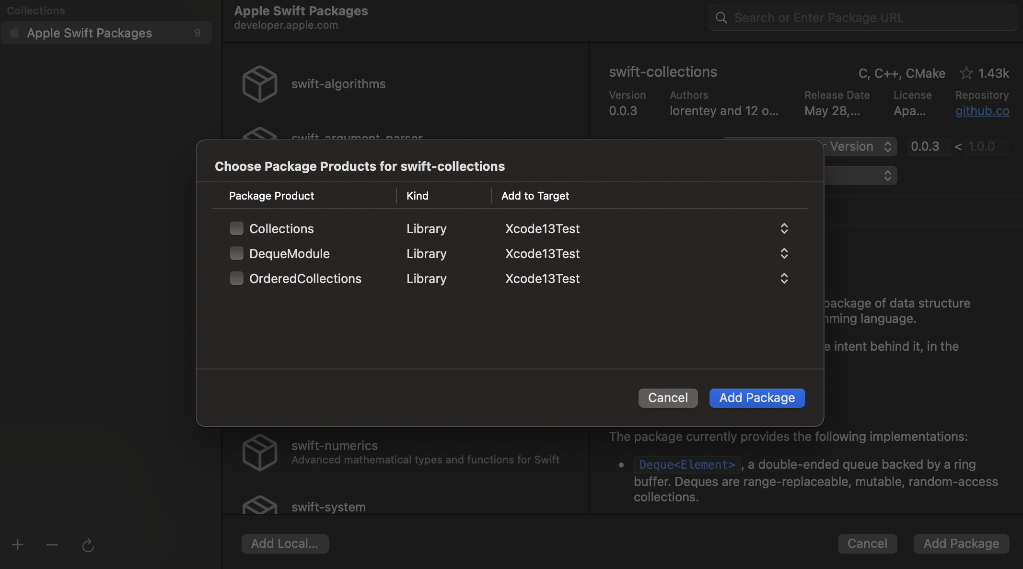The height and width of the screenshot is (569, 1023).
Task: Click the developer.apple.com subtitle
Action: click(286, 25)
